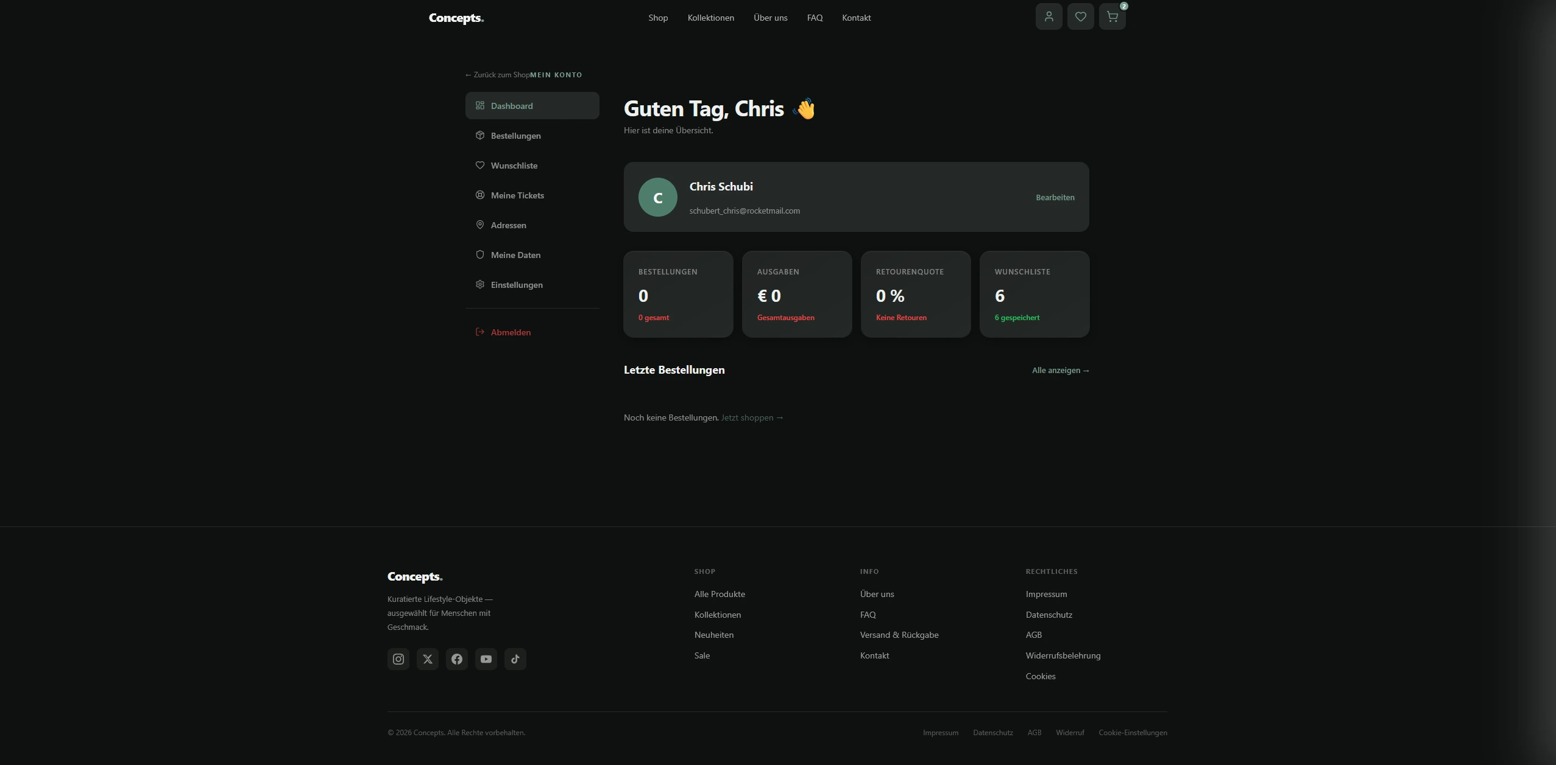Image resolution: width=1556 pixels, height=765 pixels.
Task: Open the Wunschliste stat card showing 6
Action: click(1034, 294)
